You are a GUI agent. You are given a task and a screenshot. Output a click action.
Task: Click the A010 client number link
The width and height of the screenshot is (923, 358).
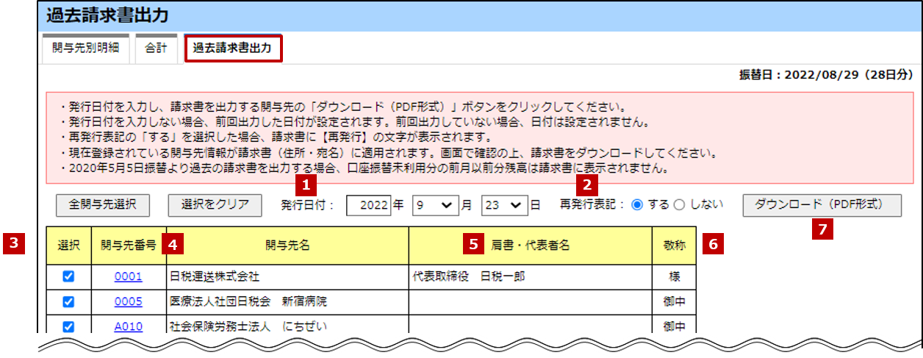[129, 326]
